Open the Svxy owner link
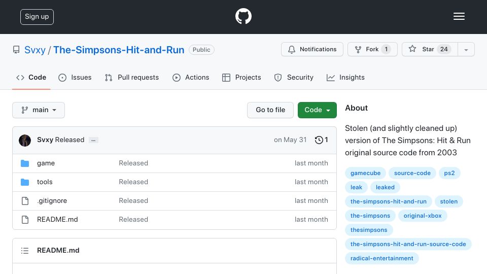This screenshot has height=274, width=487. click(35, 50)
